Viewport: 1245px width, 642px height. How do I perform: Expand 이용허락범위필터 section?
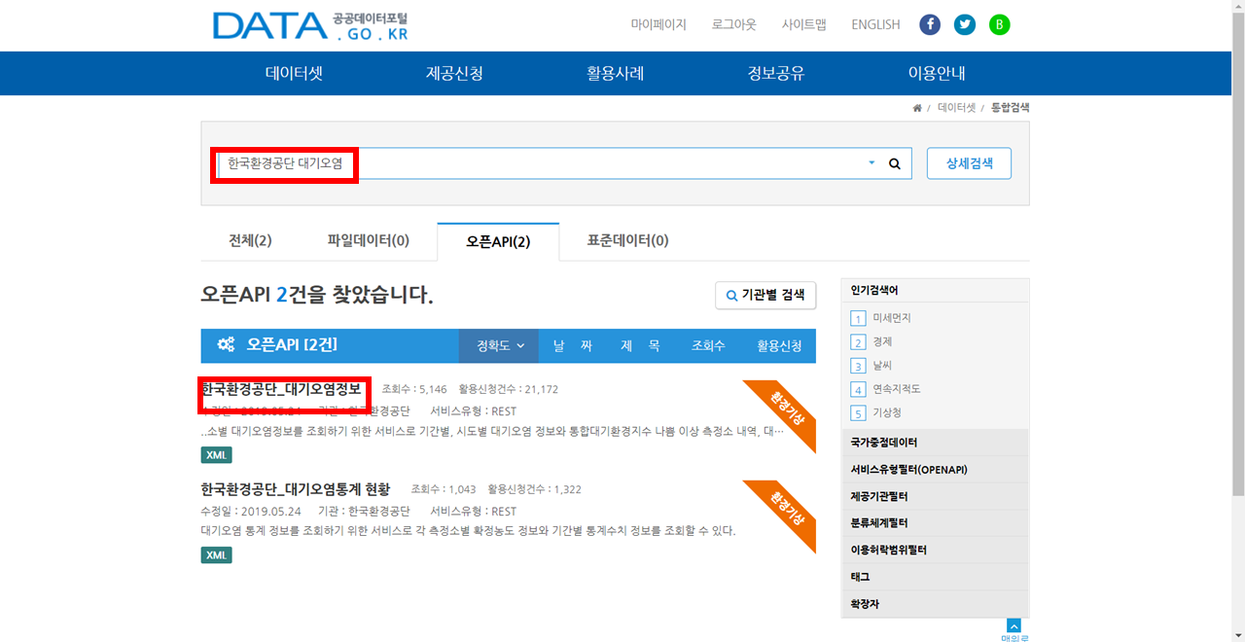pyautogui.click(x=934, y=550)
